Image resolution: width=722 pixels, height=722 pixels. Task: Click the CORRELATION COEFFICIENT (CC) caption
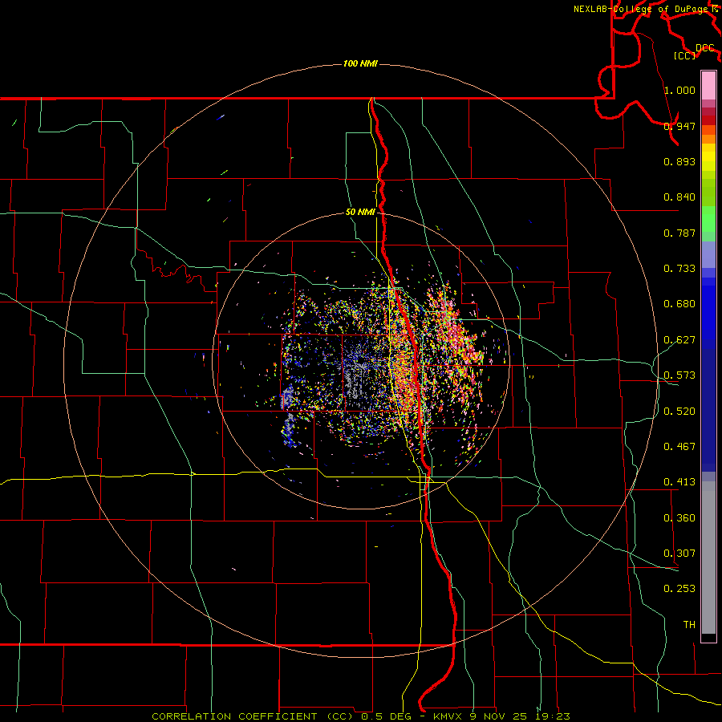(x=253, y=716)
